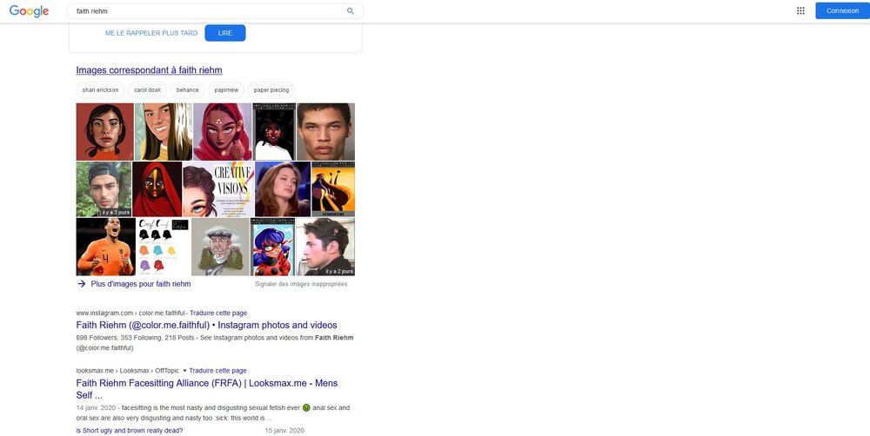This screenshot has height=436, width=870.
Task: Open Faith Riehm Facesitting Alliance result
Action: coord(206,389)
